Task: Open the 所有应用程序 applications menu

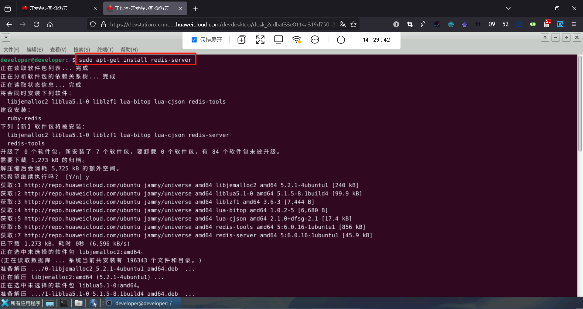Action: (21, 303)
